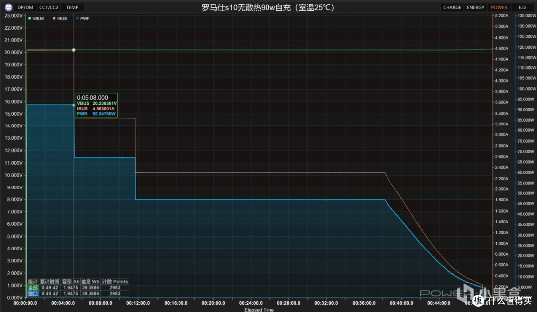Click the 容量 Ah column header
This screenshot has width=537, height=312.
click(71, 282)
